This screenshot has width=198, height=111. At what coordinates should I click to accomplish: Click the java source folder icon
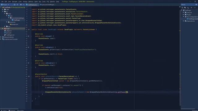[x=9, y=16]
